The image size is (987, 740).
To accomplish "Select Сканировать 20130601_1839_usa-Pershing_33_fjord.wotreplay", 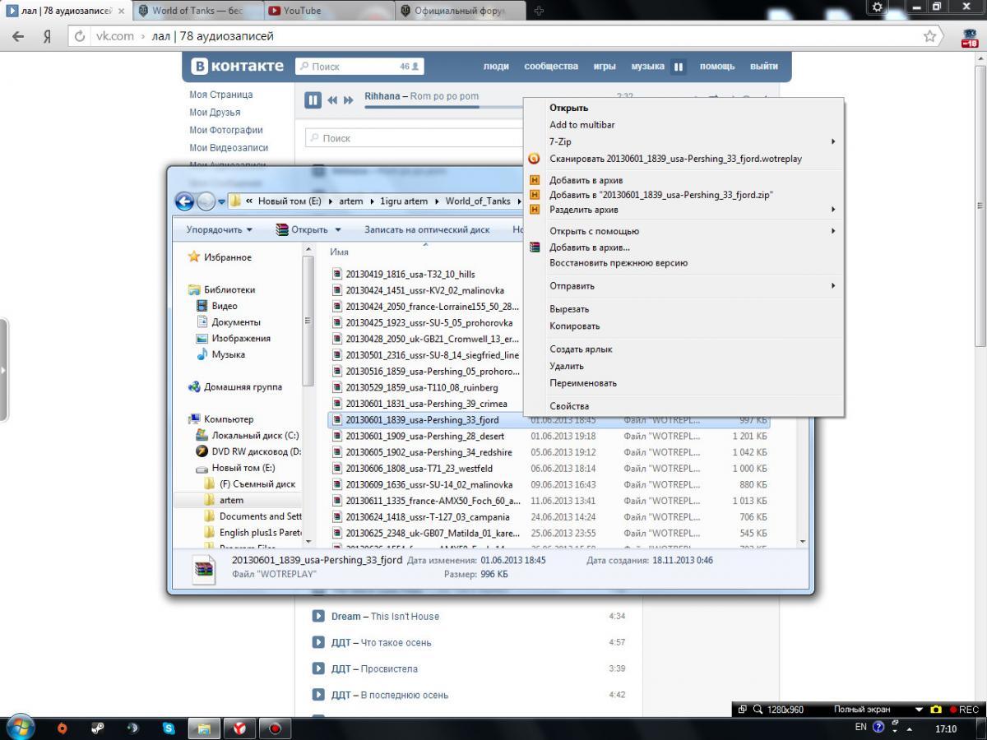I will point(683,159).
